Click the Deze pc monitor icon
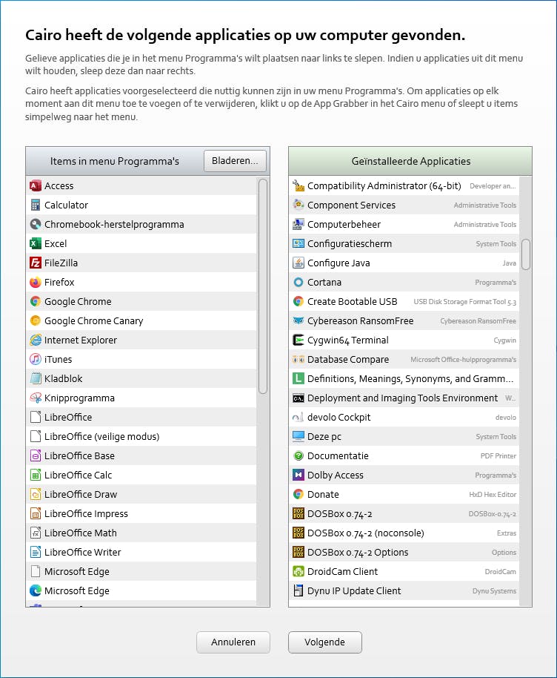Viewport: 557px width, 678px height. 298,436
